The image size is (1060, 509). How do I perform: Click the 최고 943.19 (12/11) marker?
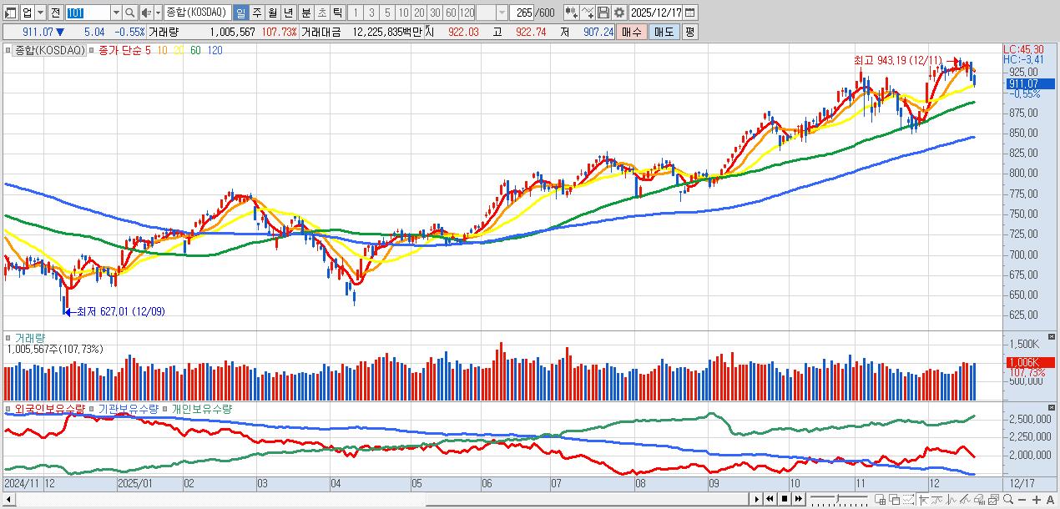pos(897,60)
